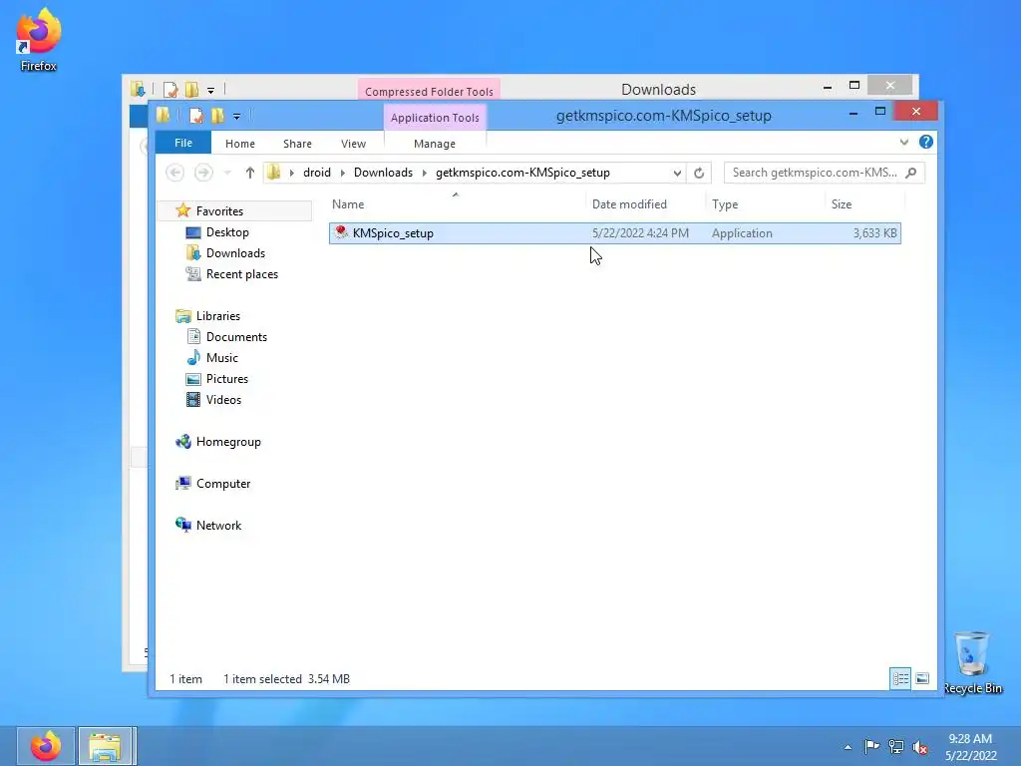Viewport: 1021px width, 766px height.
Task: Click Properties icon in Downloads window title bar
Action: click(x=170, y=89)
